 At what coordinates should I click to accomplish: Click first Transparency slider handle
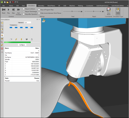pyautogui.click(x=11, y=27)
